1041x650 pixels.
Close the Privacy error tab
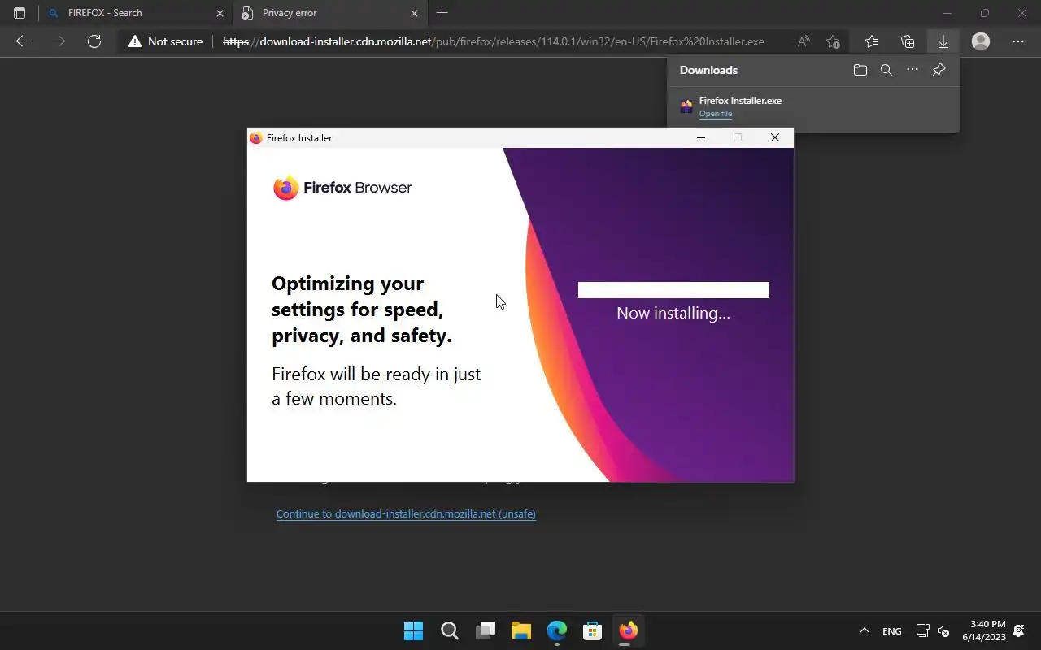[x=414, y=13]
